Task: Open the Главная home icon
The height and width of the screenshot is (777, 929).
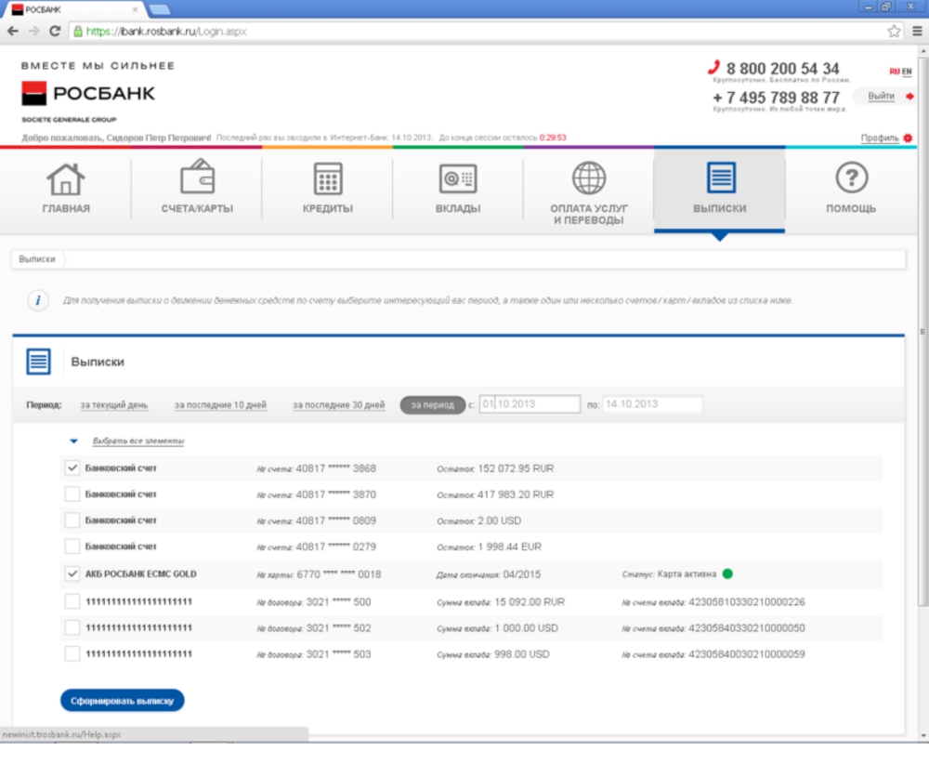Action: pos(66,179)
